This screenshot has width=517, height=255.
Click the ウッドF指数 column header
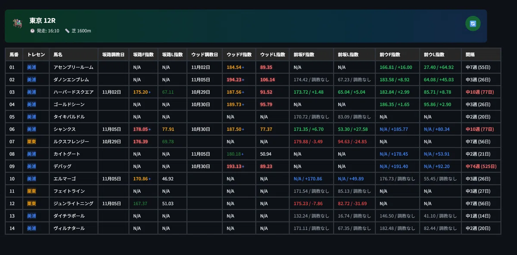coord(239,55)
